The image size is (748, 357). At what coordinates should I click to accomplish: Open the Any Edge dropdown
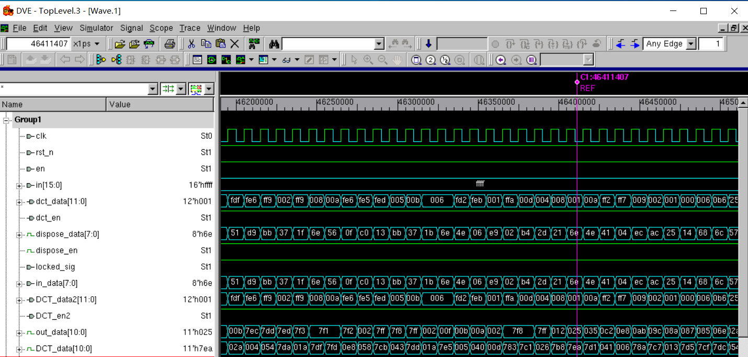691,44
